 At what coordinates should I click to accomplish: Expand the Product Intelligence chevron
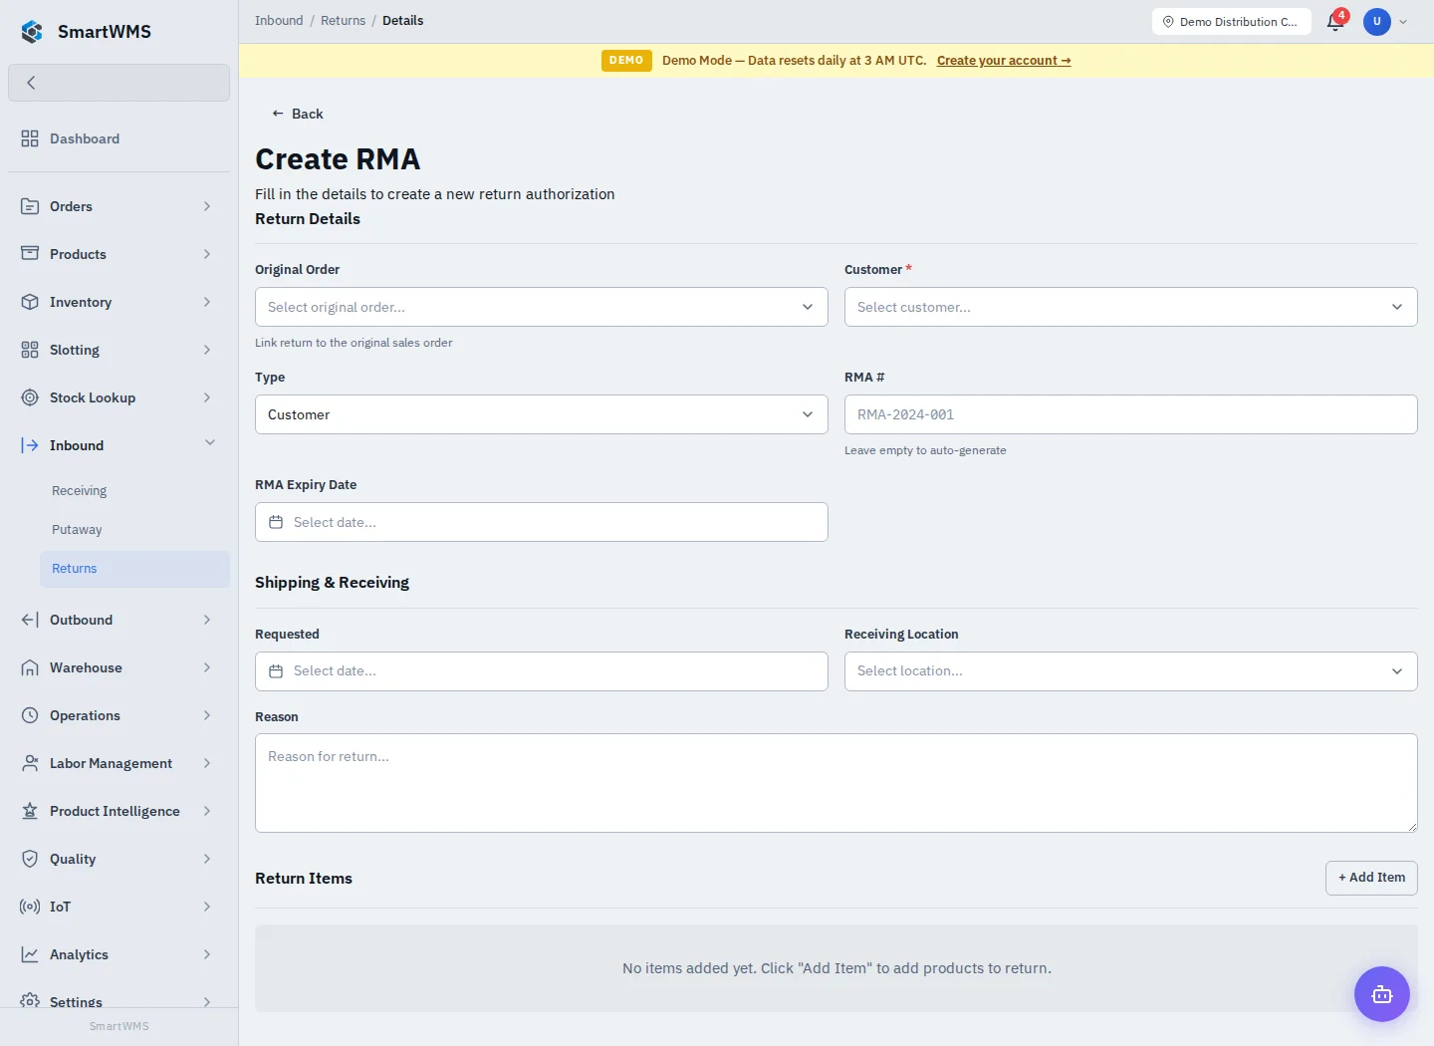coord(207,811)
